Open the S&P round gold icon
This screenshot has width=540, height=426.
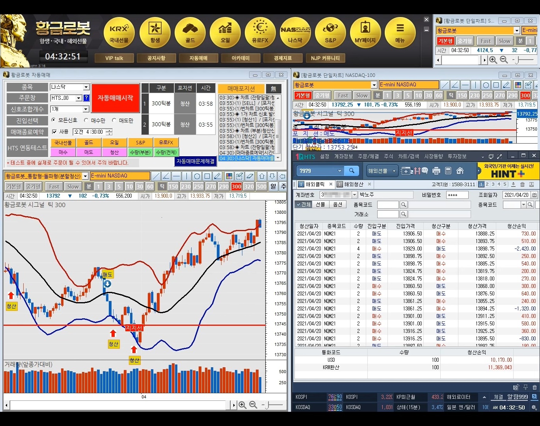click(x=330, y=33)
